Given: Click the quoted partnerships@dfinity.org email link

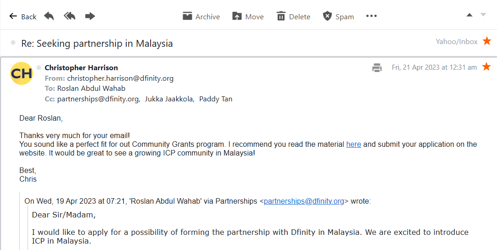Looking at the screenshot, I should (x=304, y=201).
